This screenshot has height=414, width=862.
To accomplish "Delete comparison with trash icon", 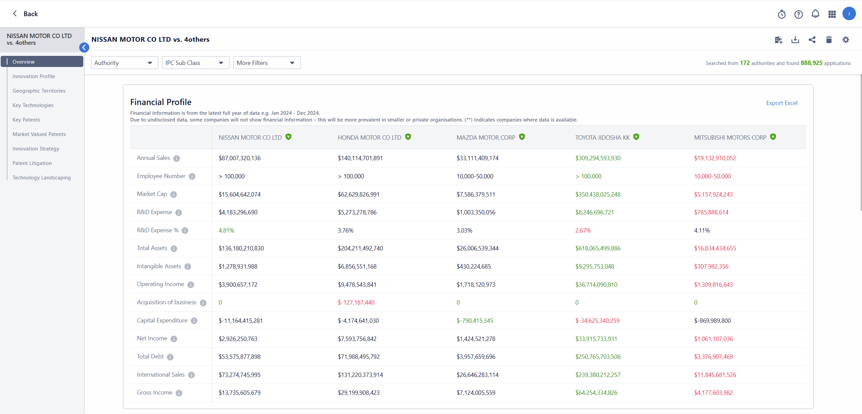I will click(x=829, y=40).
